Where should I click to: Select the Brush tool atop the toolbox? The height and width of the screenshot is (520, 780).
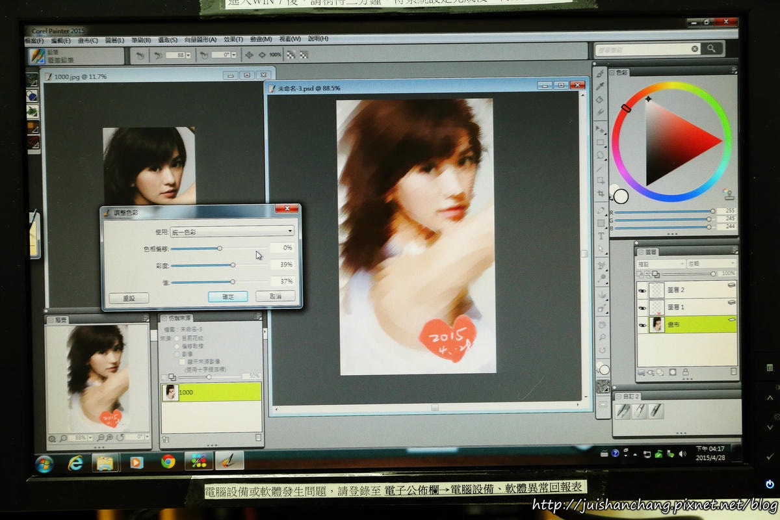coord(601,73)
